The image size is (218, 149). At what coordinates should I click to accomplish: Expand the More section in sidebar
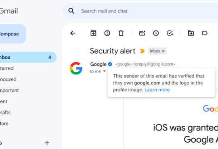point(4,124)
